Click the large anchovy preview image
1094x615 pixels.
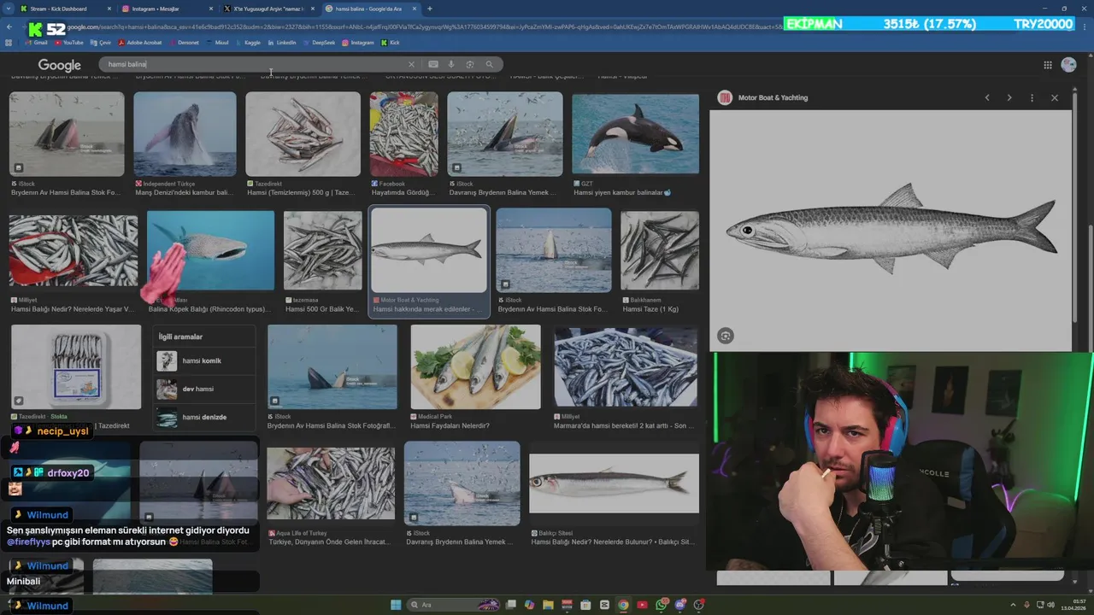891,230
